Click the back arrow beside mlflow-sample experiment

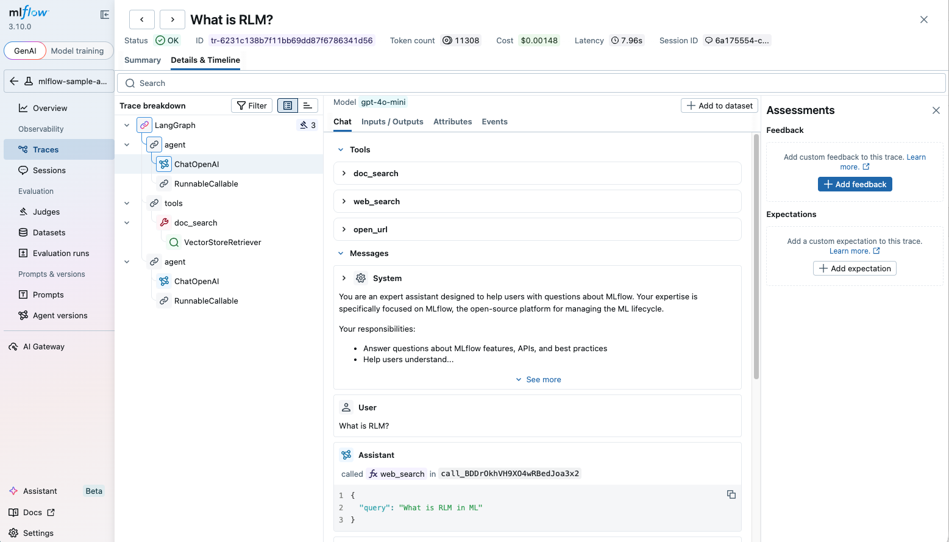pyautogui.click(x=14, y=81)
